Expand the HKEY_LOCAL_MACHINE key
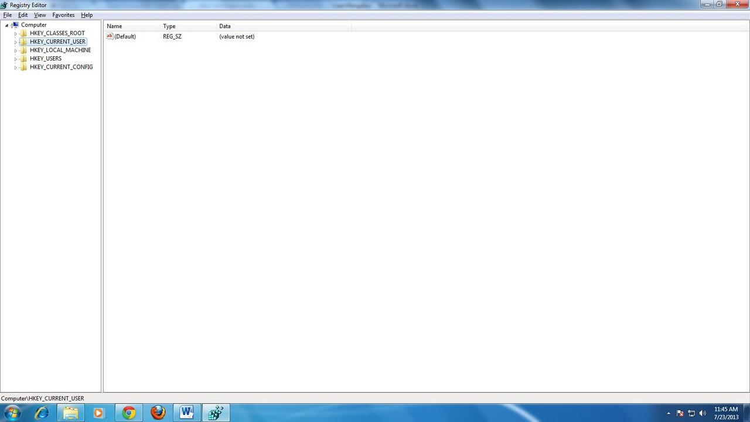750x422 pixels. pyautogui.click(x=16, y=50)
